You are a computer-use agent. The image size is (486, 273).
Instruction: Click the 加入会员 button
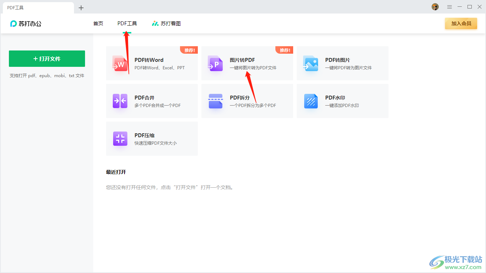pos(461,23)
